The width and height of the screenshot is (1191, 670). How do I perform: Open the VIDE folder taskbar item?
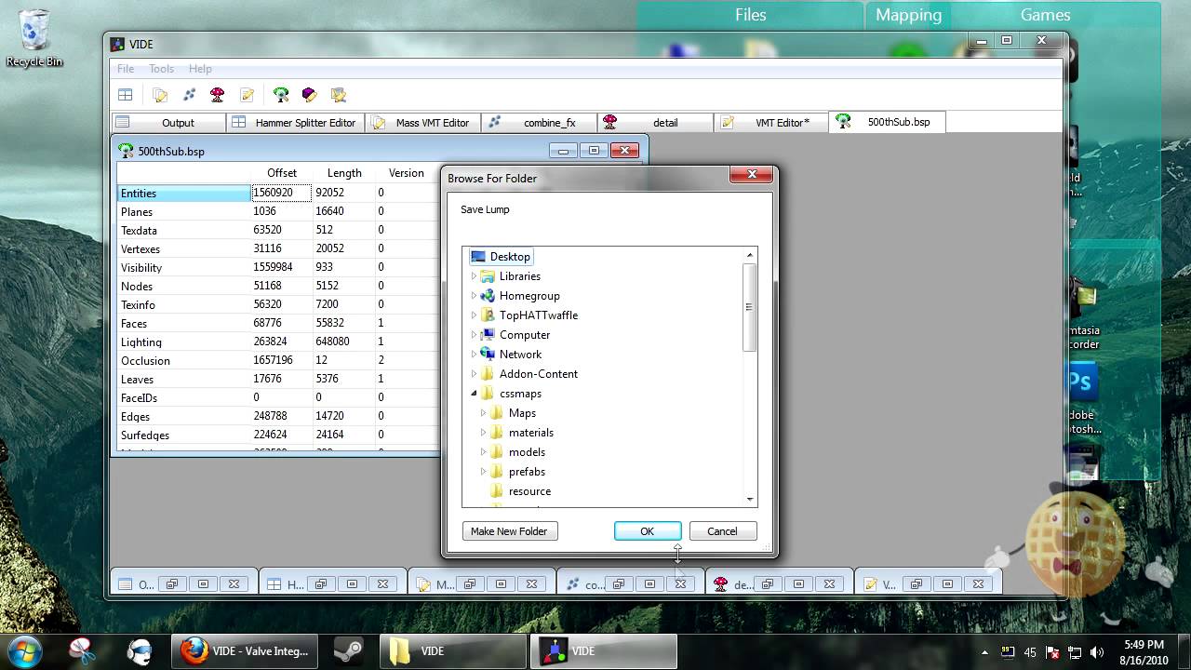(x=453, y=650)
